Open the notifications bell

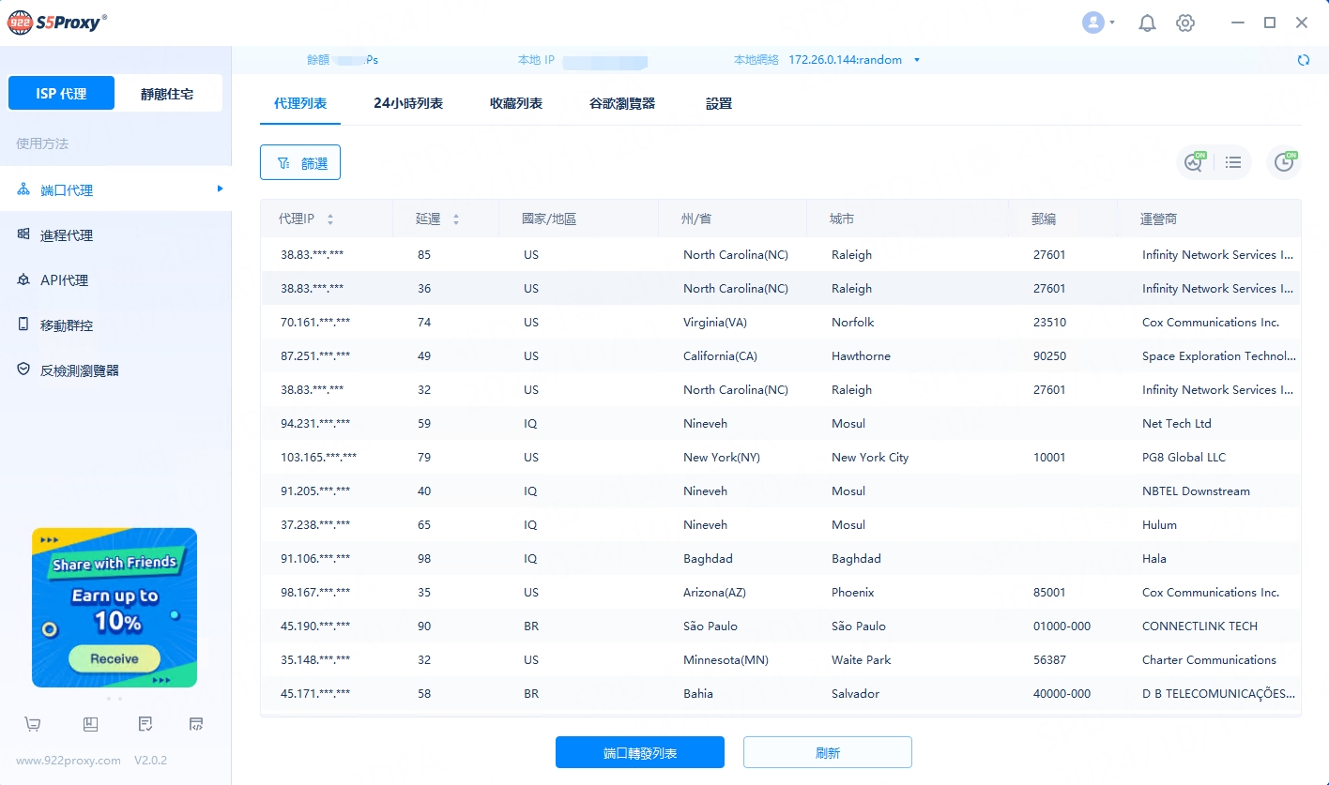point(1147,23)
